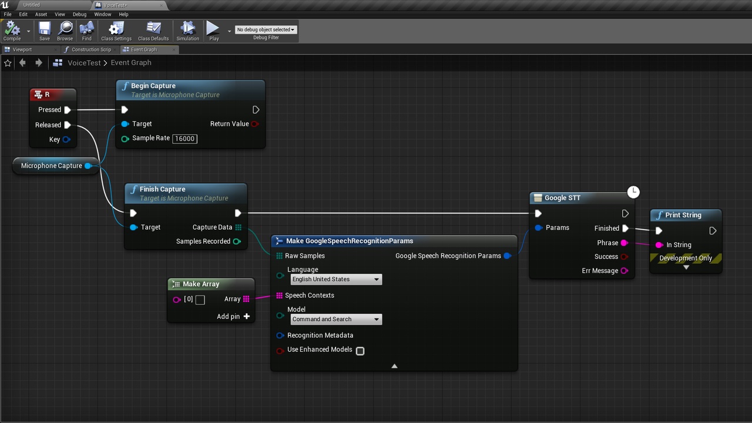Start Simulation from the toolbar

(188, 31)
